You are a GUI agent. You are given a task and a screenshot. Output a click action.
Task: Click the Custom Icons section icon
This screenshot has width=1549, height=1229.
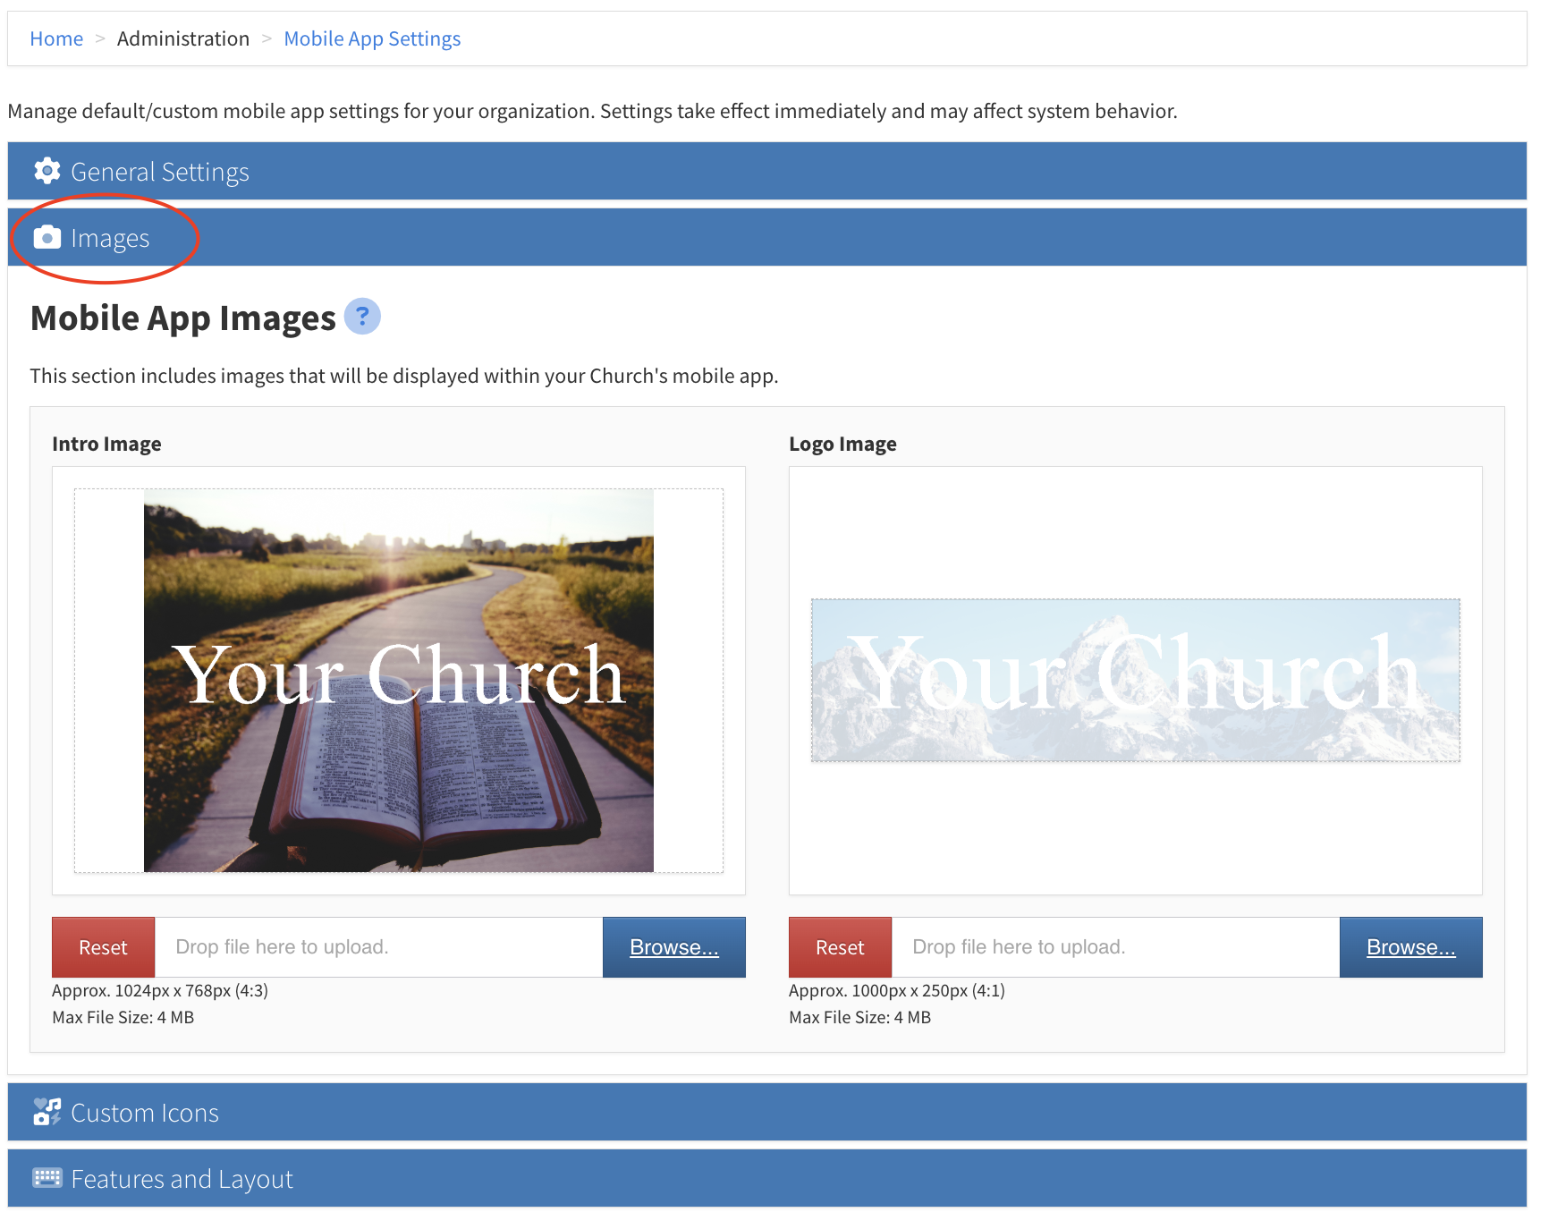pos(47,1112)
